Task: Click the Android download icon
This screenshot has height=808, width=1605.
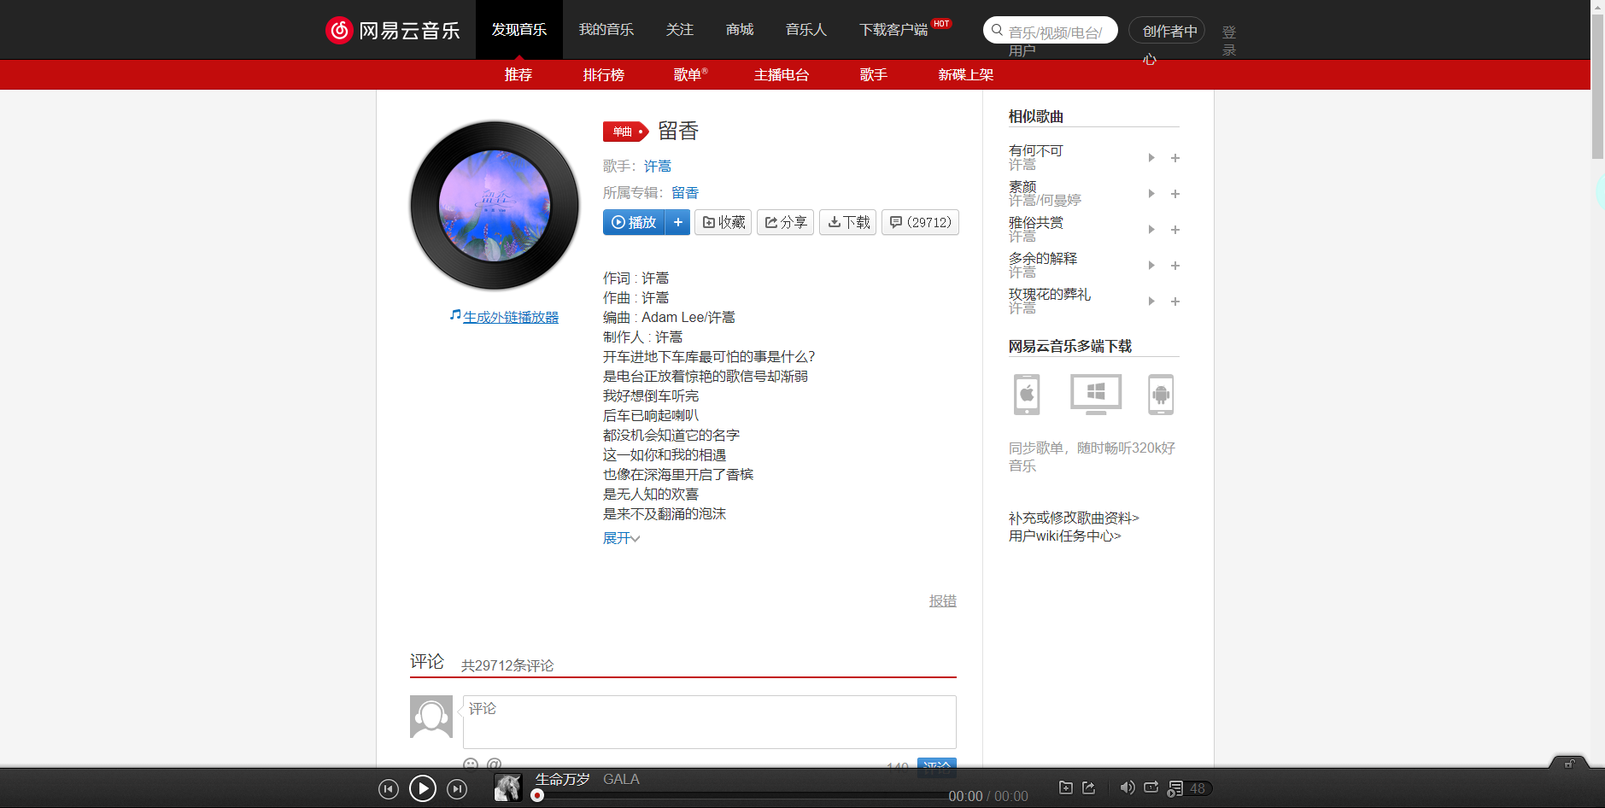Action: click(1160, 394)
